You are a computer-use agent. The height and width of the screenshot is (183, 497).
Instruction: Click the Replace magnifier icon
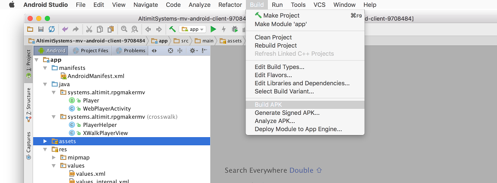135,29
